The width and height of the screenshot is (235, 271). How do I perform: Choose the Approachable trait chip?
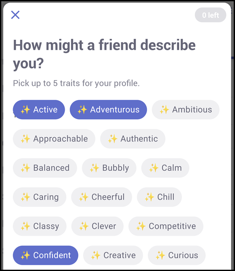click(54, 139)
